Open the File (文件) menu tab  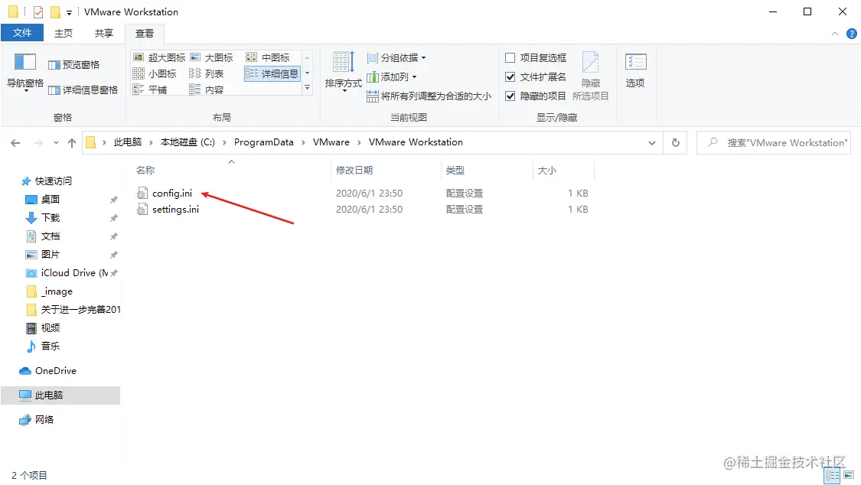pos(22,33)
